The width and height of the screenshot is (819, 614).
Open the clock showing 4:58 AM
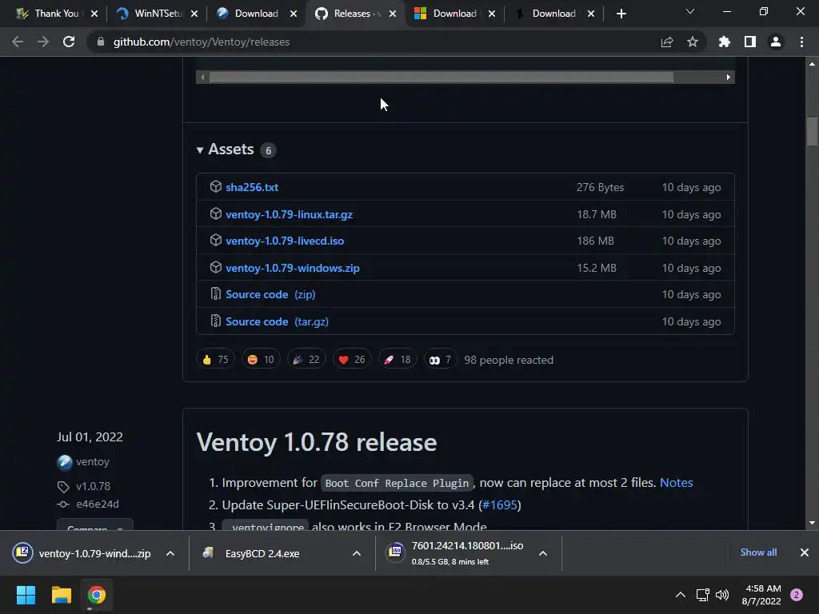[x=761, y=595]
